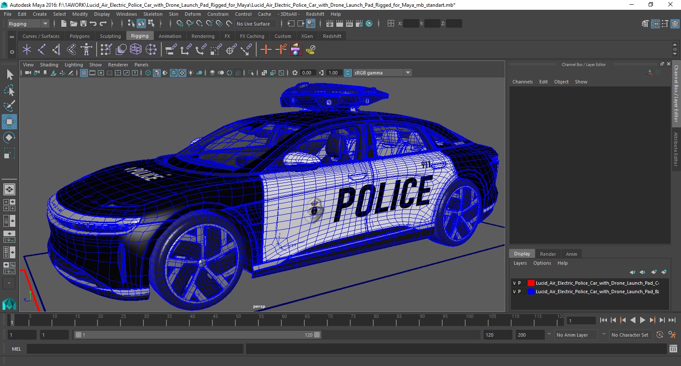Click the Channels menu in Channel Box
Screen dimensions: 681x366
522,82
